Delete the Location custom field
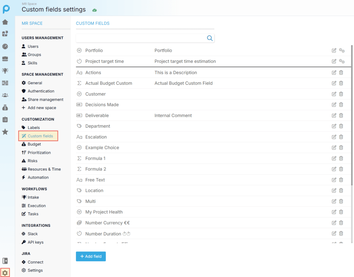The image size is (354, 277). point(341,190)
